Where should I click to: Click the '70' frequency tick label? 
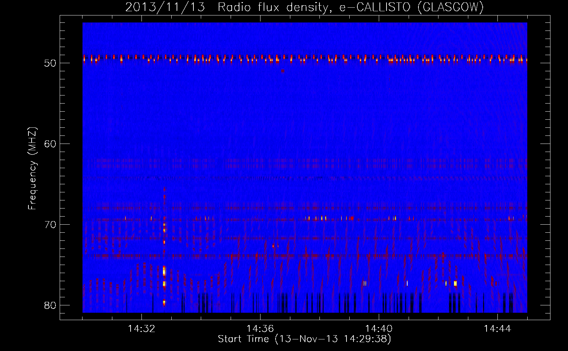[50, 225]
